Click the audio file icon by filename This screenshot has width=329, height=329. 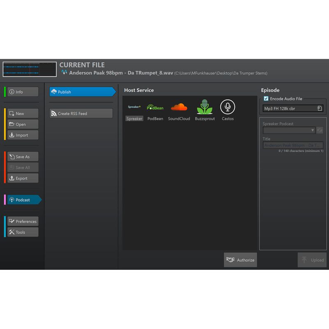point(64,72)
